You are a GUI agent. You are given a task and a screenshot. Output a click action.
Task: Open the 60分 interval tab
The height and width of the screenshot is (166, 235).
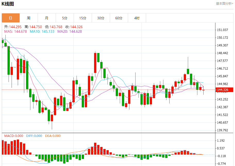click(x=119, y=18)
